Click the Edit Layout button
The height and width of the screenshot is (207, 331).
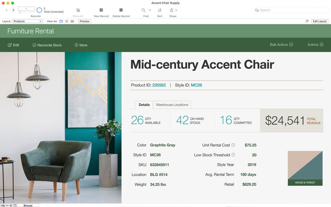tap(320, 21)
